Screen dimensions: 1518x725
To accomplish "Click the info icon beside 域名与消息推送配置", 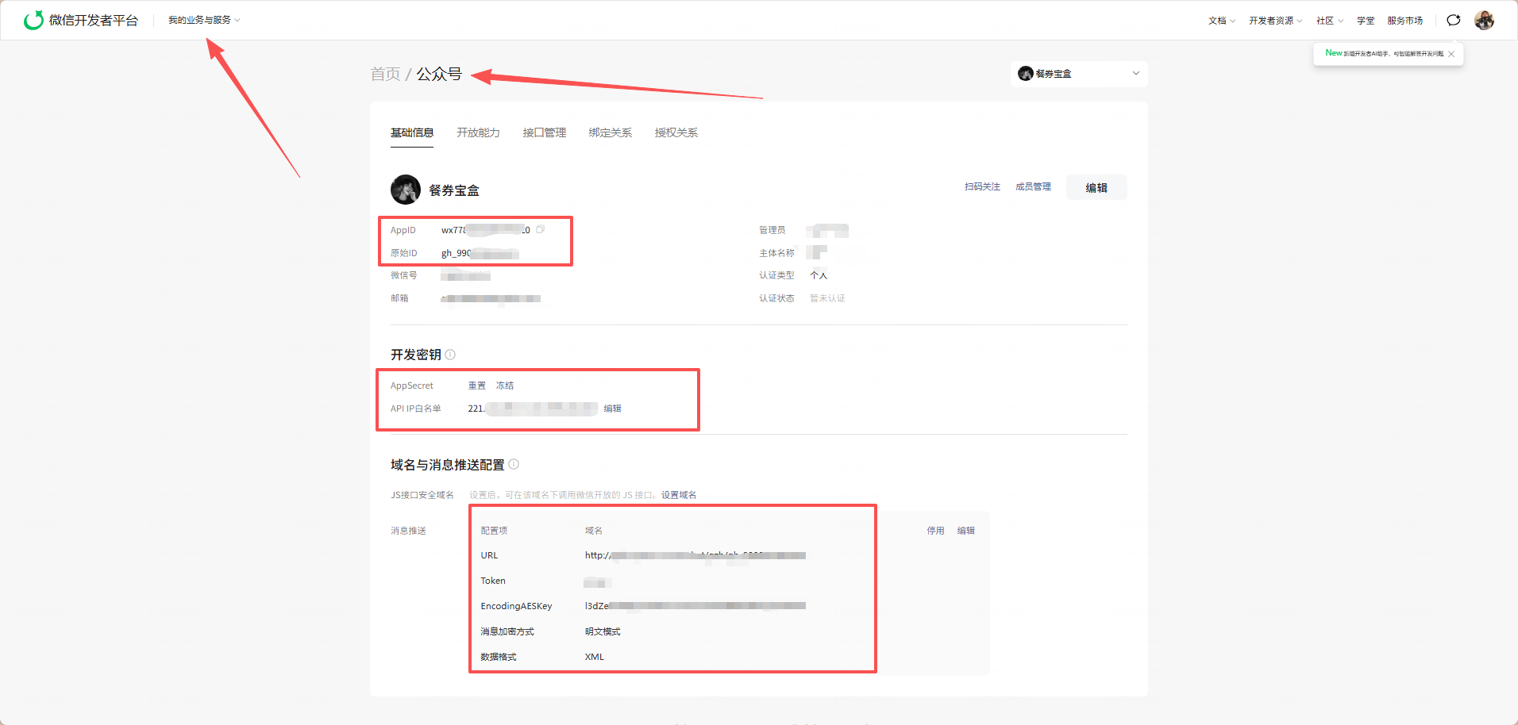I will (514, 465).
